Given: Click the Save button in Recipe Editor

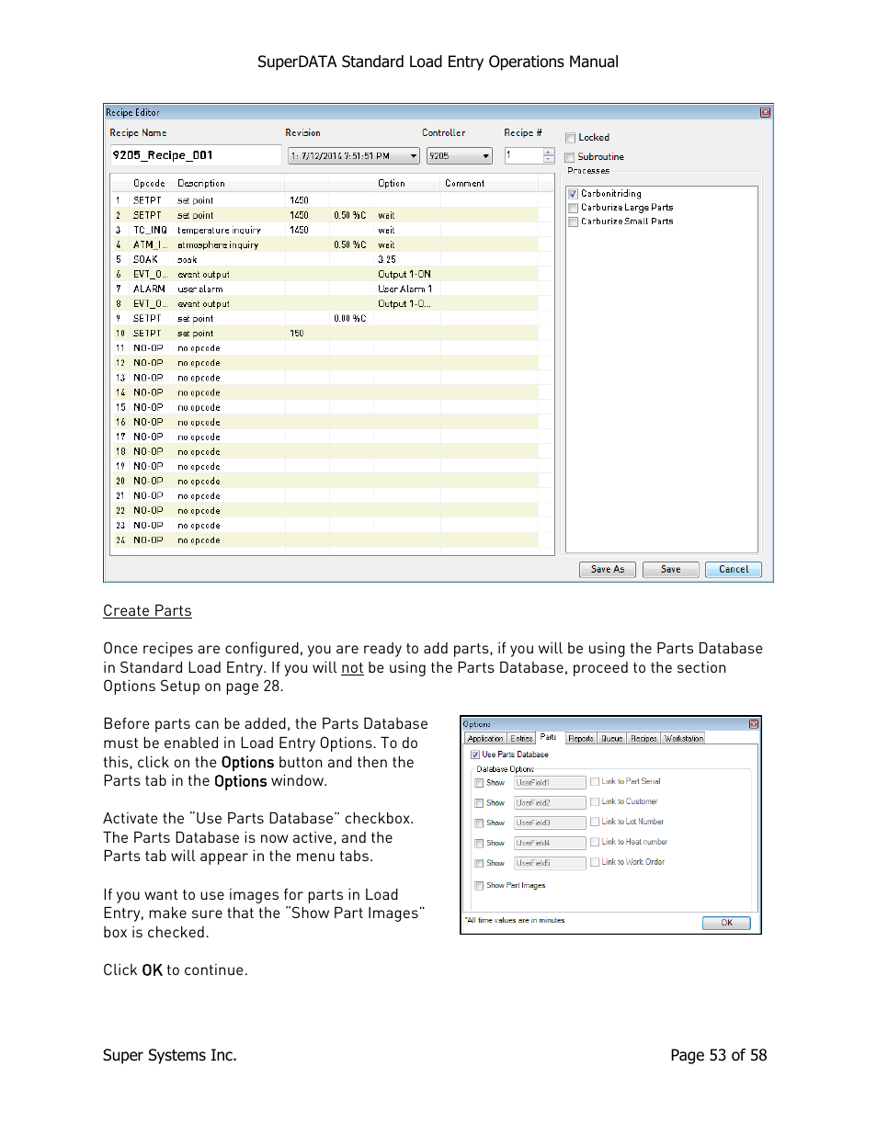Looking at the screenshot, I should point(671,570).
